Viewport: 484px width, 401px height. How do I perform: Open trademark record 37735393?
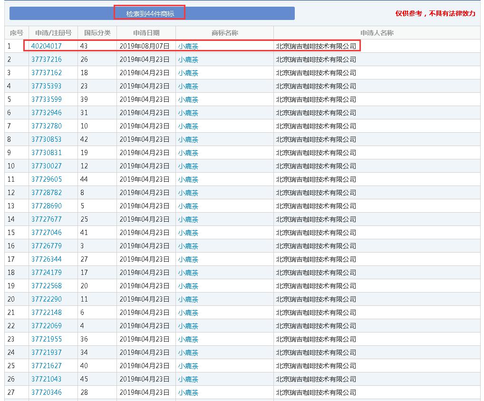46,86
